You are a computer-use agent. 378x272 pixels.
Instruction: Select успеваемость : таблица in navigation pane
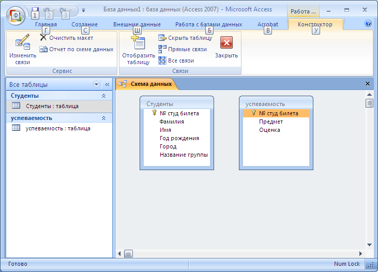[59, 128]
